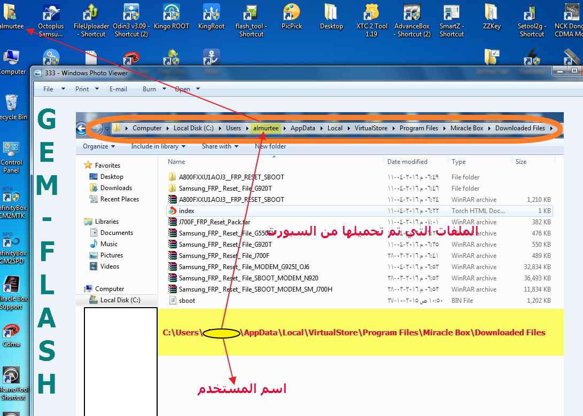Select Recent Places under Favorites
Image resolution: width=583 pixels, height=416 pixels.
(114, 199)
